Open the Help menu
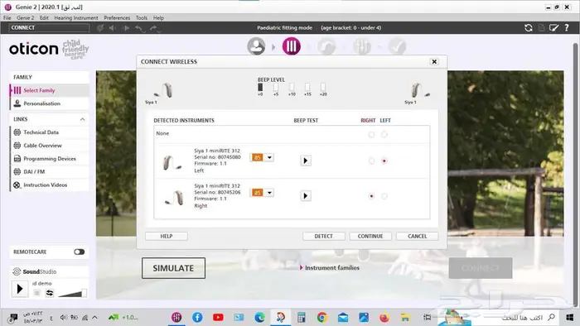Viewport: 580px width, 326px height. [158, 17]
